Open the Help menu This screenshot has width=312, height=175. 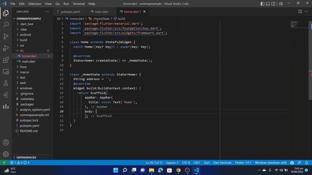92,3
